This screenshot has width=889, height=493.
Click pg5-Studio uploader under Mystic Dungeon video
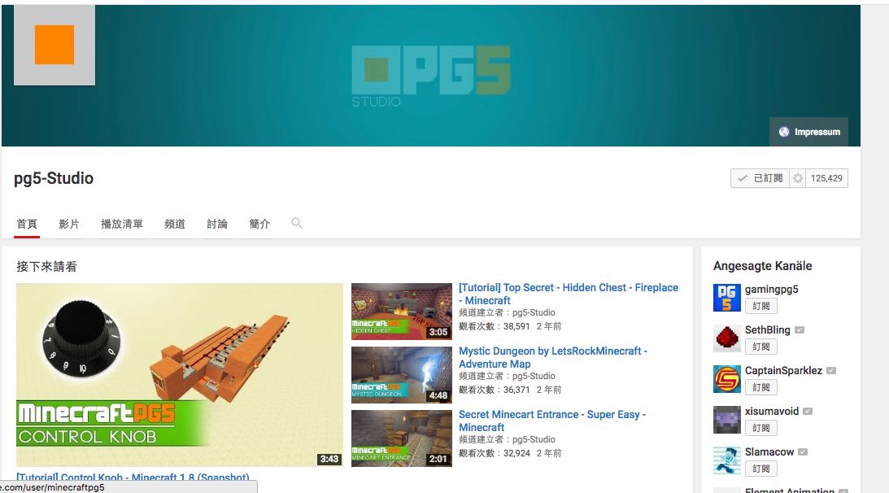pyautogui.click(x=534, y=376)
